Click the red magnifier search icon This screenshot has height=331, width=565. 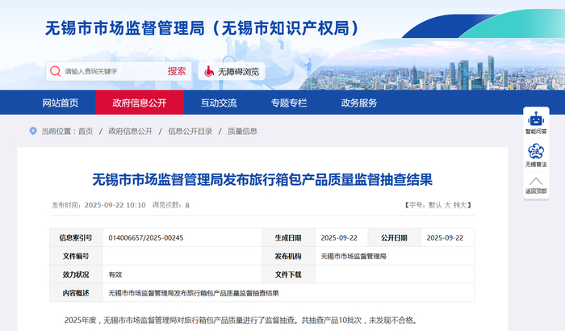coord(55,71)
